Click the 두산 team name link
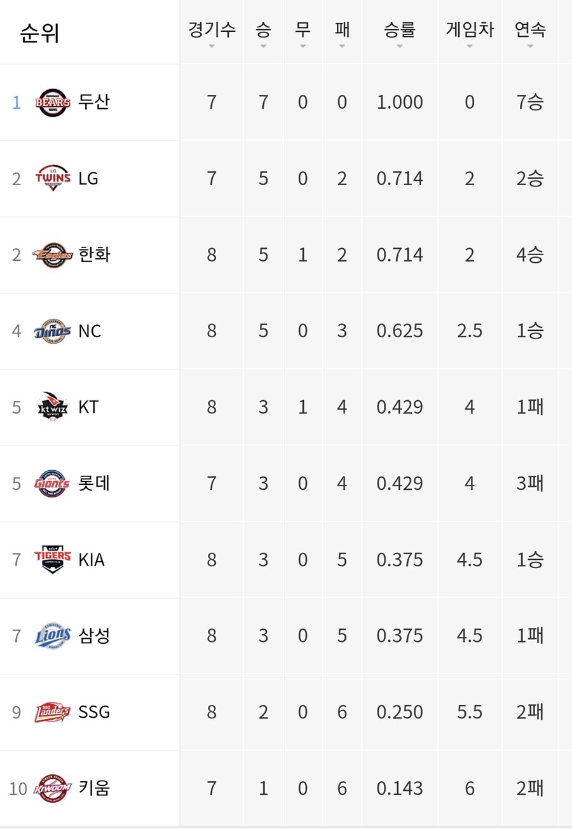 click(x=94, y=102)
